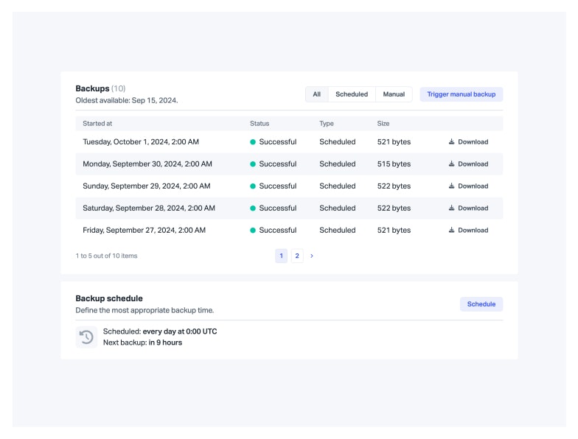This screenshot has width=578, height=439.
Task: Download the September 29, 2024 backup
Action: point(468,186)
